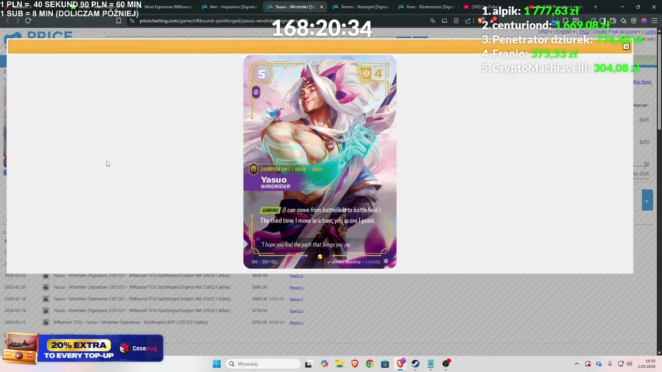
Task: Open the FAQ link
Action: (x=584, y=32)
